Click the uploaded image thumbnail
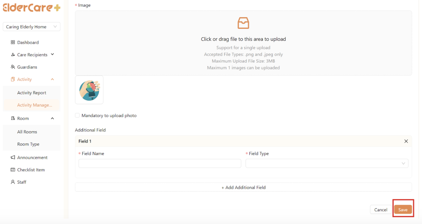 89,90
